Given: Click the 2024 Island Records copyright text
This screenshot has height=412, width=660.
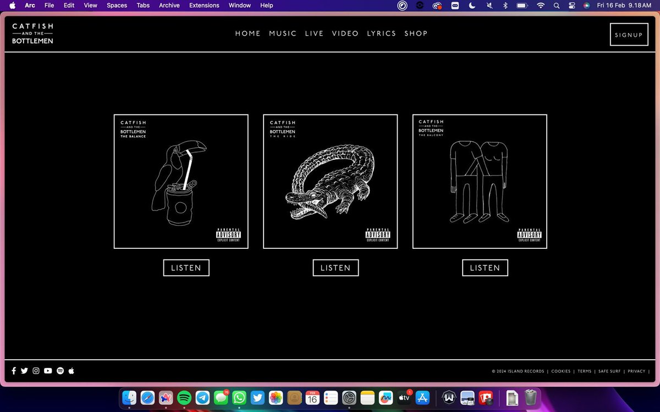Looking at the screenshot, I should (518, 371).
